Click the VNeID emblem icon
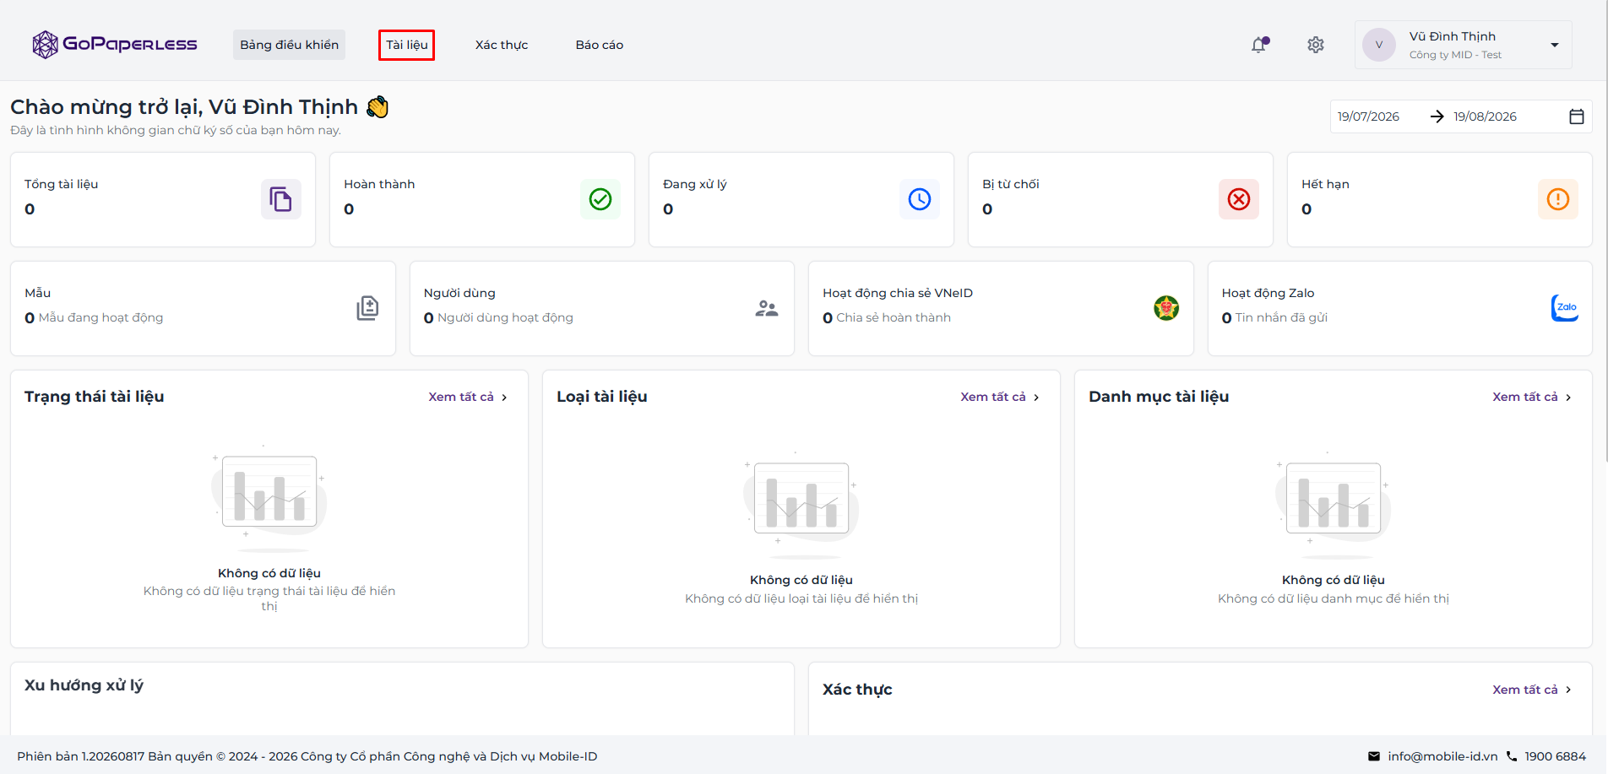Viewport: 1608px width, 774px height. (1166, 308)
